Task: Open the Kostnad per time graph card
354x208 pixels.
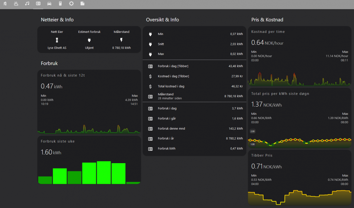Action: [x=299, y=57]
